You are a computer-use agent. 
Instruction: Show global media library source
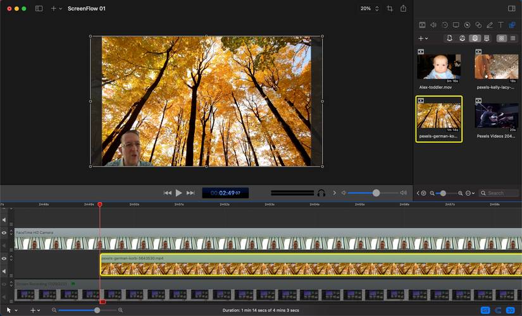coord(475,39)
